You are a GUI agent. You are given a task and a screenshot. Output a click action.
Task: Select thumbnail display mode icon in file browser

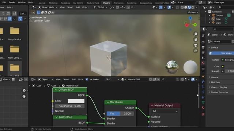(x=10, y=19)
